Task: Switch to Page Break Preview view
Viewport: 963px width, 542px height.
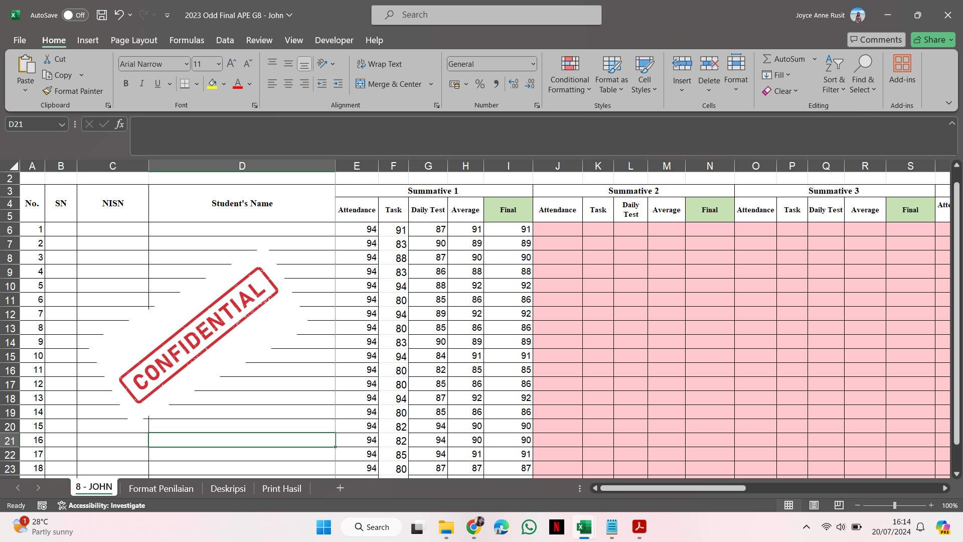Action: [x=839, y=505]
